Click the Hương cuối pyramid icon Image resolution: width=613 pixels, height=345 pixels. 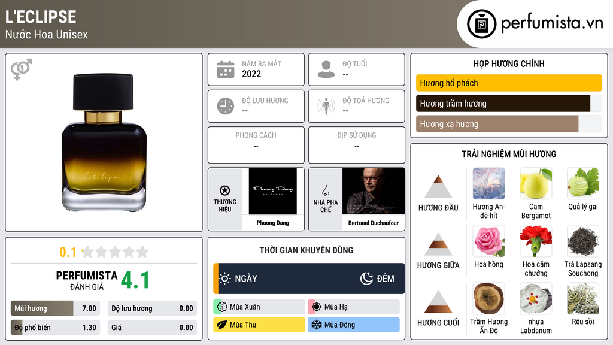(x=438, y=302)
